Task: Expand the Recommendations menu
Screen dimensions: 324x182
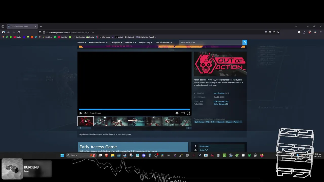Action: (x=98, y=42)
